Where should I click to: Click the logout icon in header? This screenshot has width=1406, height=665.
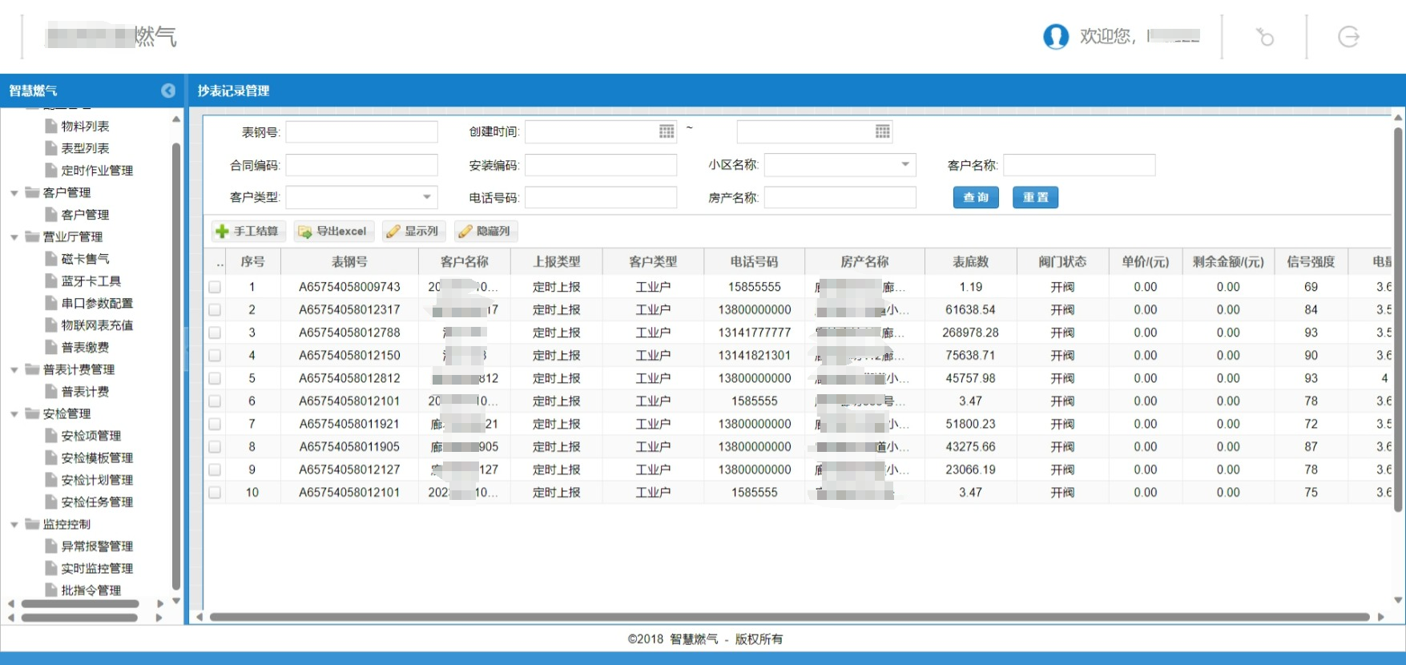(1349, 37)
